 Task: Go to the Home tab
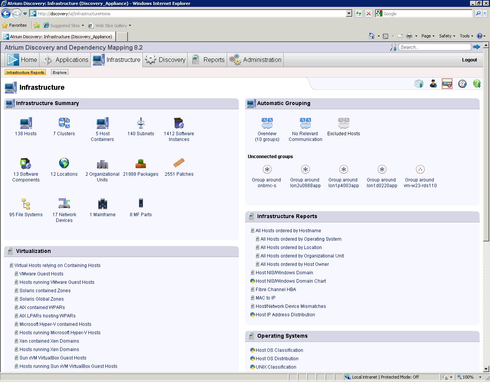[22, 60]
